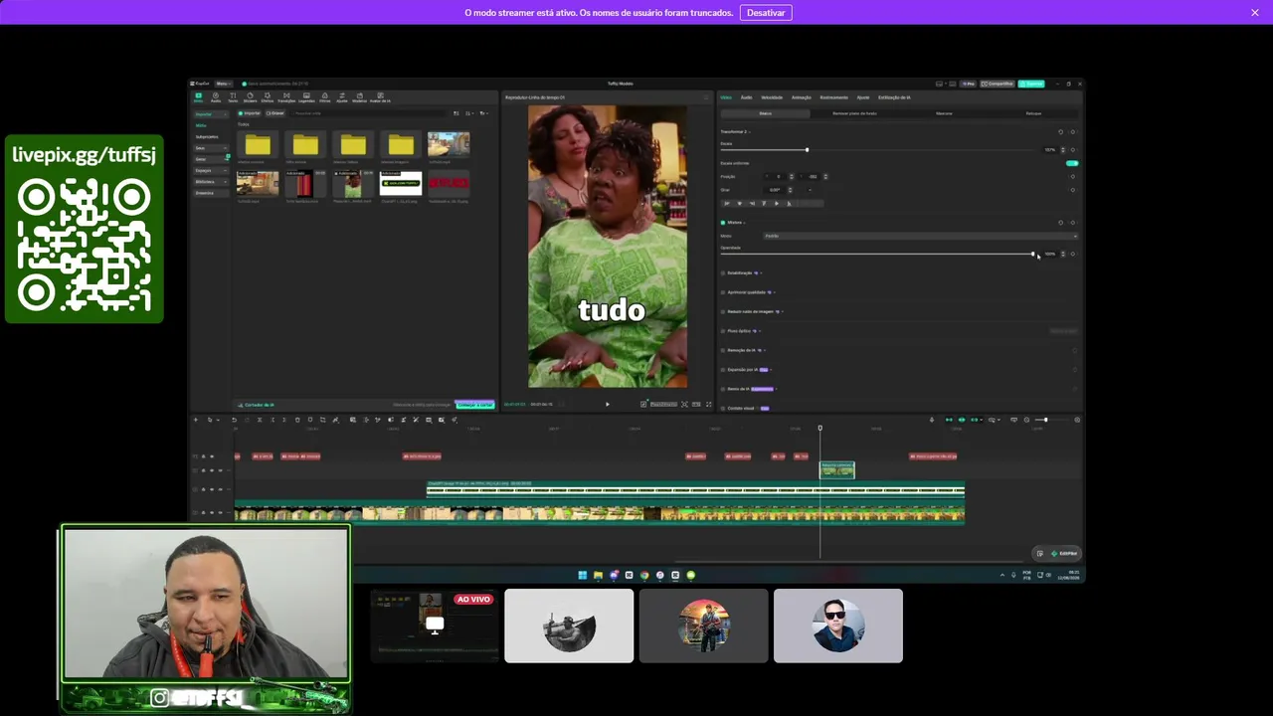Click the Compartilhar button
The height and width of the screenshot is (716, 1273).
(998, 84)
